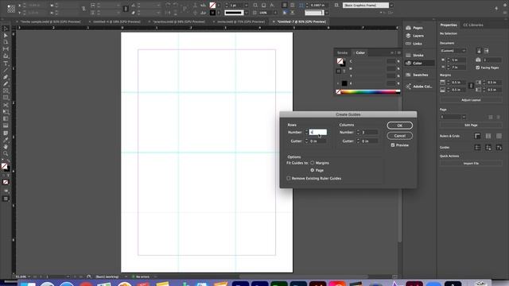Step the Rows Number stepper arrows
The image size is (509, 286).
point(306,133)
